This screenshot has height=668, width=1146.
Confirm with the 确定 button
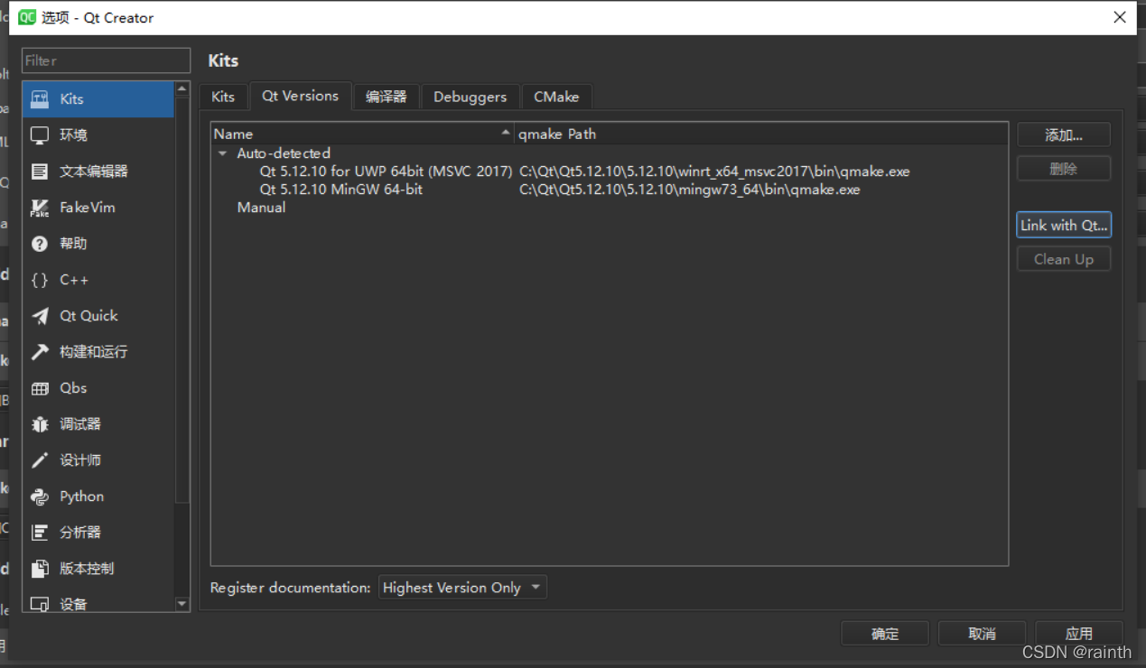tap(885, 634)
